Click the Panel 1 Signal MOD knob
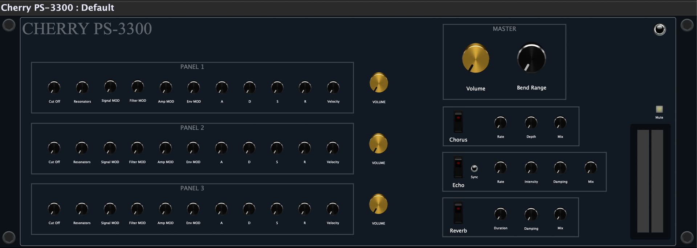The image size is (697, 248). [x=110, y=87]
